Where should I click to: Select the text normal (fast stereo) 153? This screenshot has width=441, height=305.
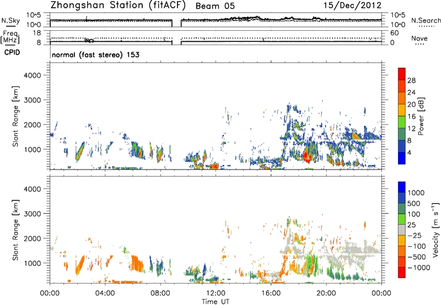(95, 55)
